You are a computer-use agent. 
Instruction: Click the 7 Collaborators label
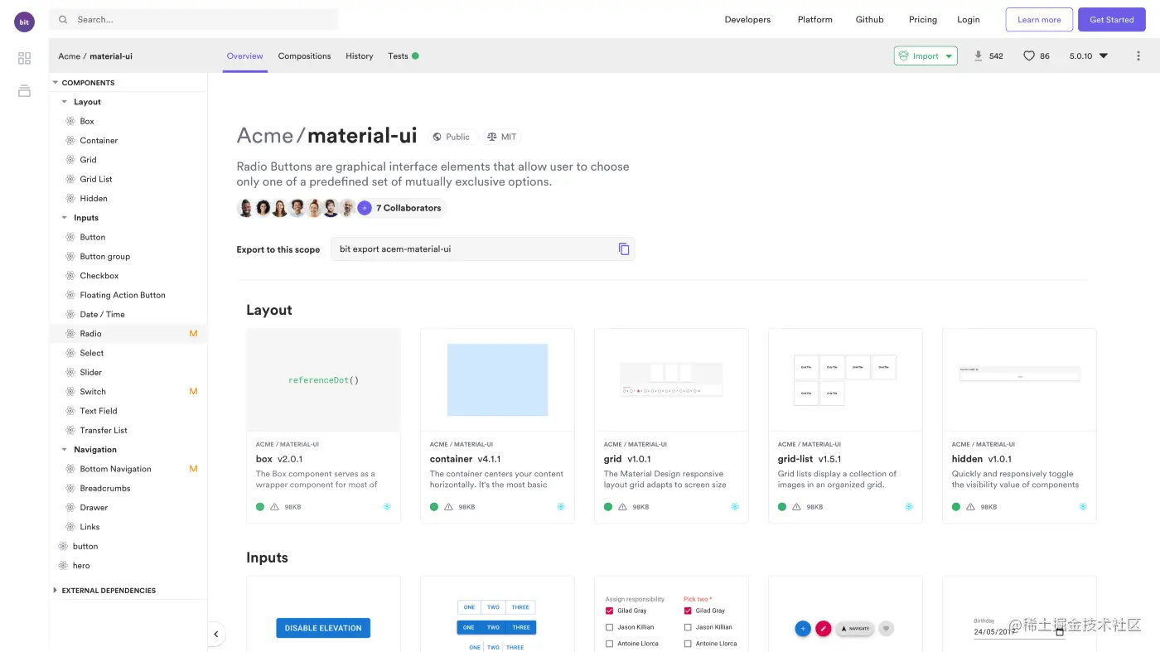pos(408,208)
